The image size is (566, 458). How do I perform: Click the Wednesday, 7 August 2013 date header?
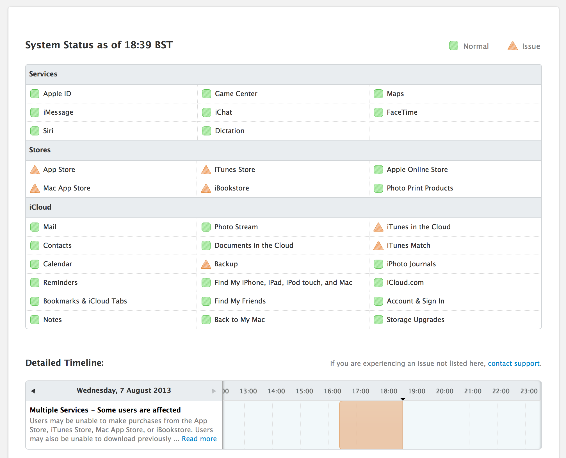(124, 391)
